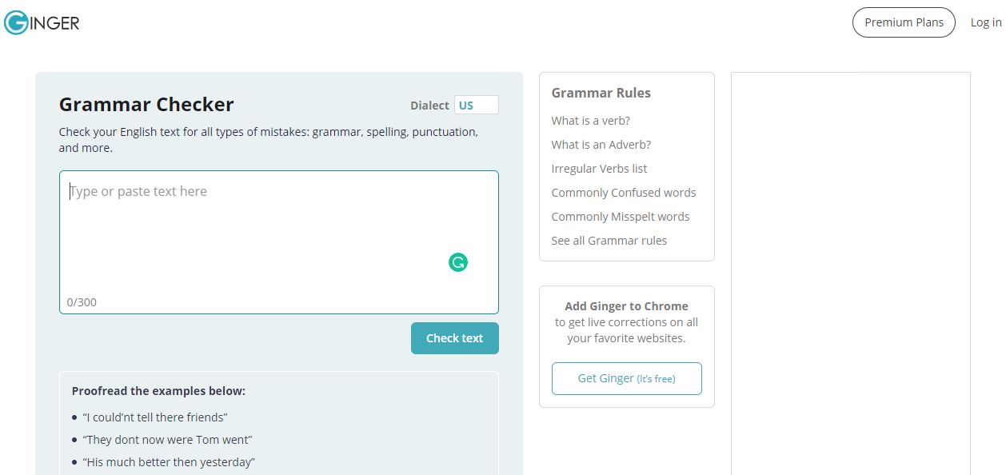
Task: Click the Check text button
Action: [x=455, y=338]
